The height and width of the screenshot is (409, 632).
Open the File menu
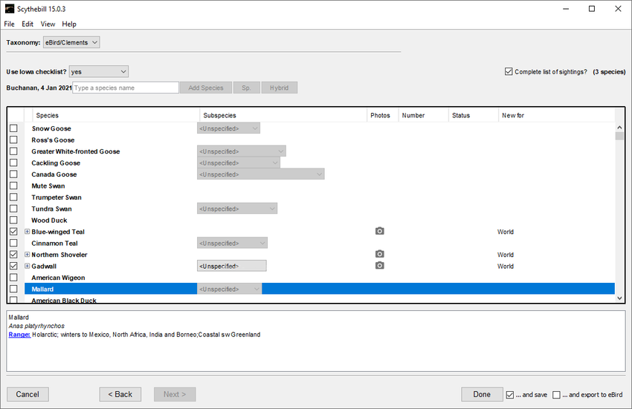9,24
